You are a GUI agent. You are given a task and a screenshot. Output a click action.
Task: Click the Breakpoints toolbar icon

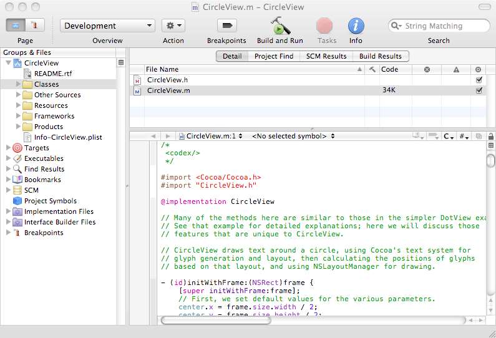[226, 26]
